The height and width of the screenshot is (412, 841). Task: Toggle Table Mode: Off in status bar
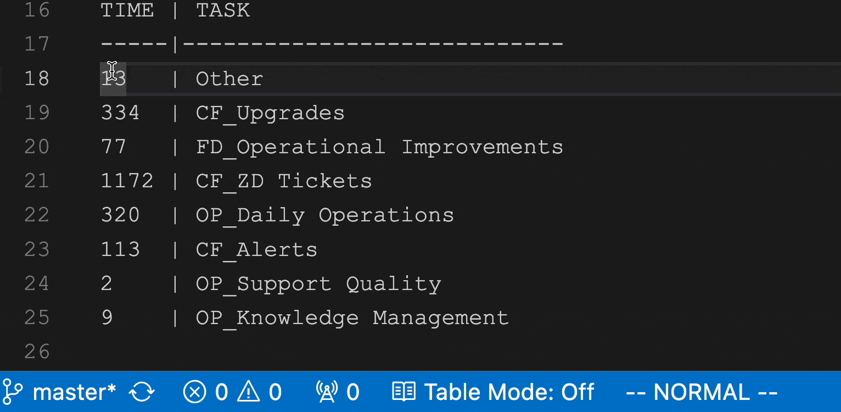(x=508, y=392)
